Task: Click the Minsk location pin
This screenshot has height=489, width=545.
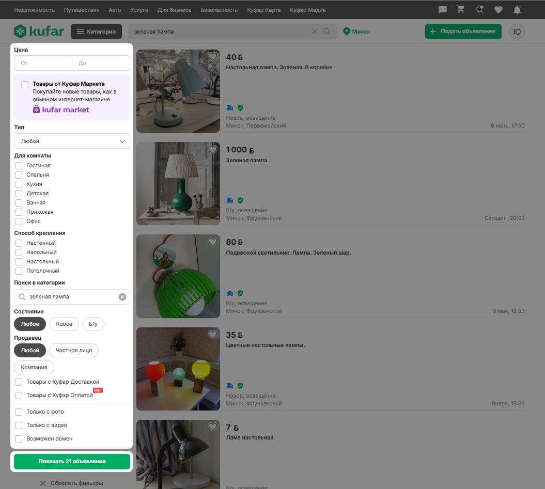Action: 346,31
